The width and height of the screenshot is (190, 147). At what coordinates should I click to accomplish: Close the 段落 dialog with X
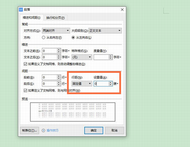[x=122, y=9]
